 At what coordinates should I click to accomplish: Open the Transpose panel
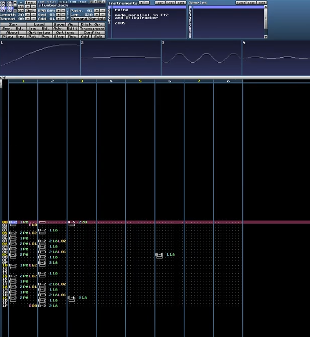coord(92,28)
